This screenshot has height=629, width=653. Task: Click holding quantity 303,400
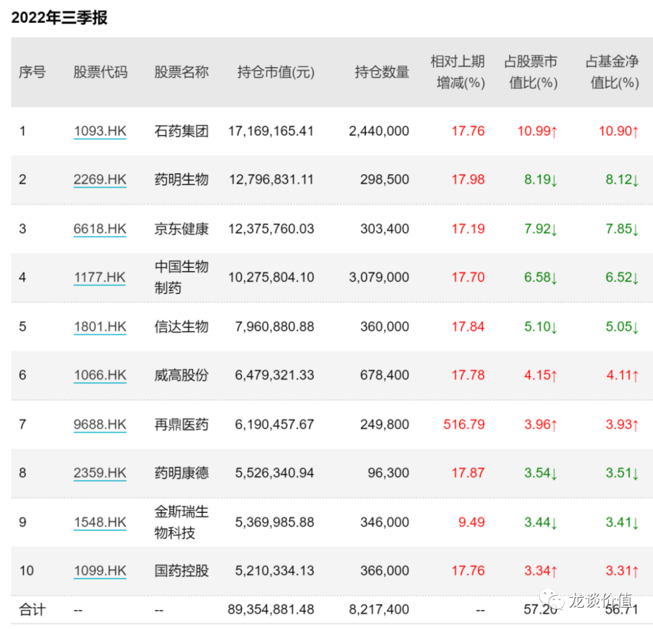(385, 228)
